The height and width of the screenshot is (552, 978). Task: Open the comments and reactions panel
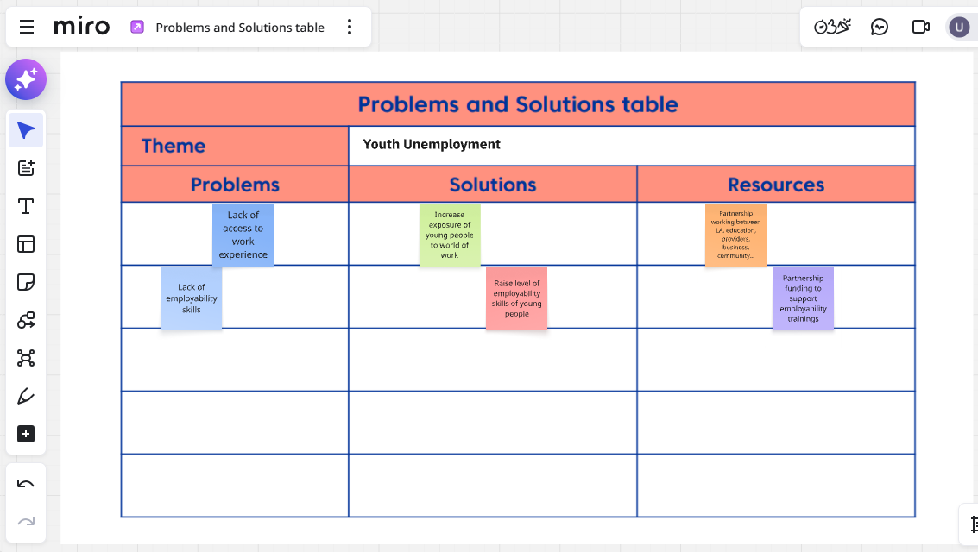tap(880, 28)
